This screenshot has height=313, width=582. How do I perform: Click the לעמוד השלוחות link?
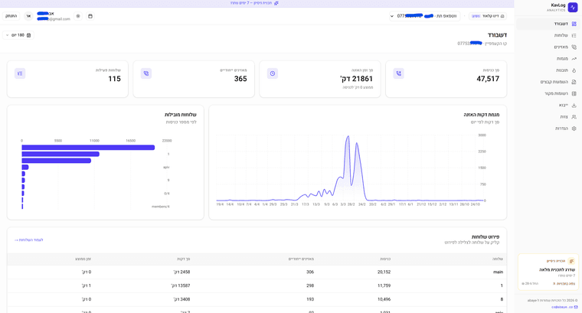pos(28,240)
